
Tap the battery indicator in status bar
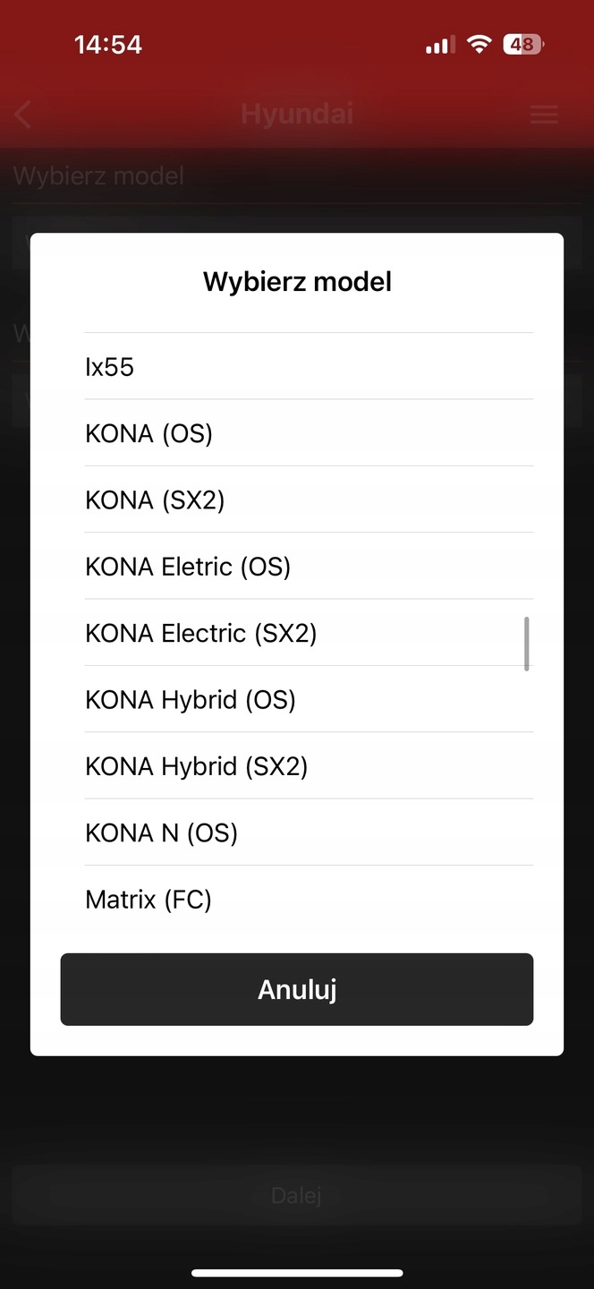523,45
